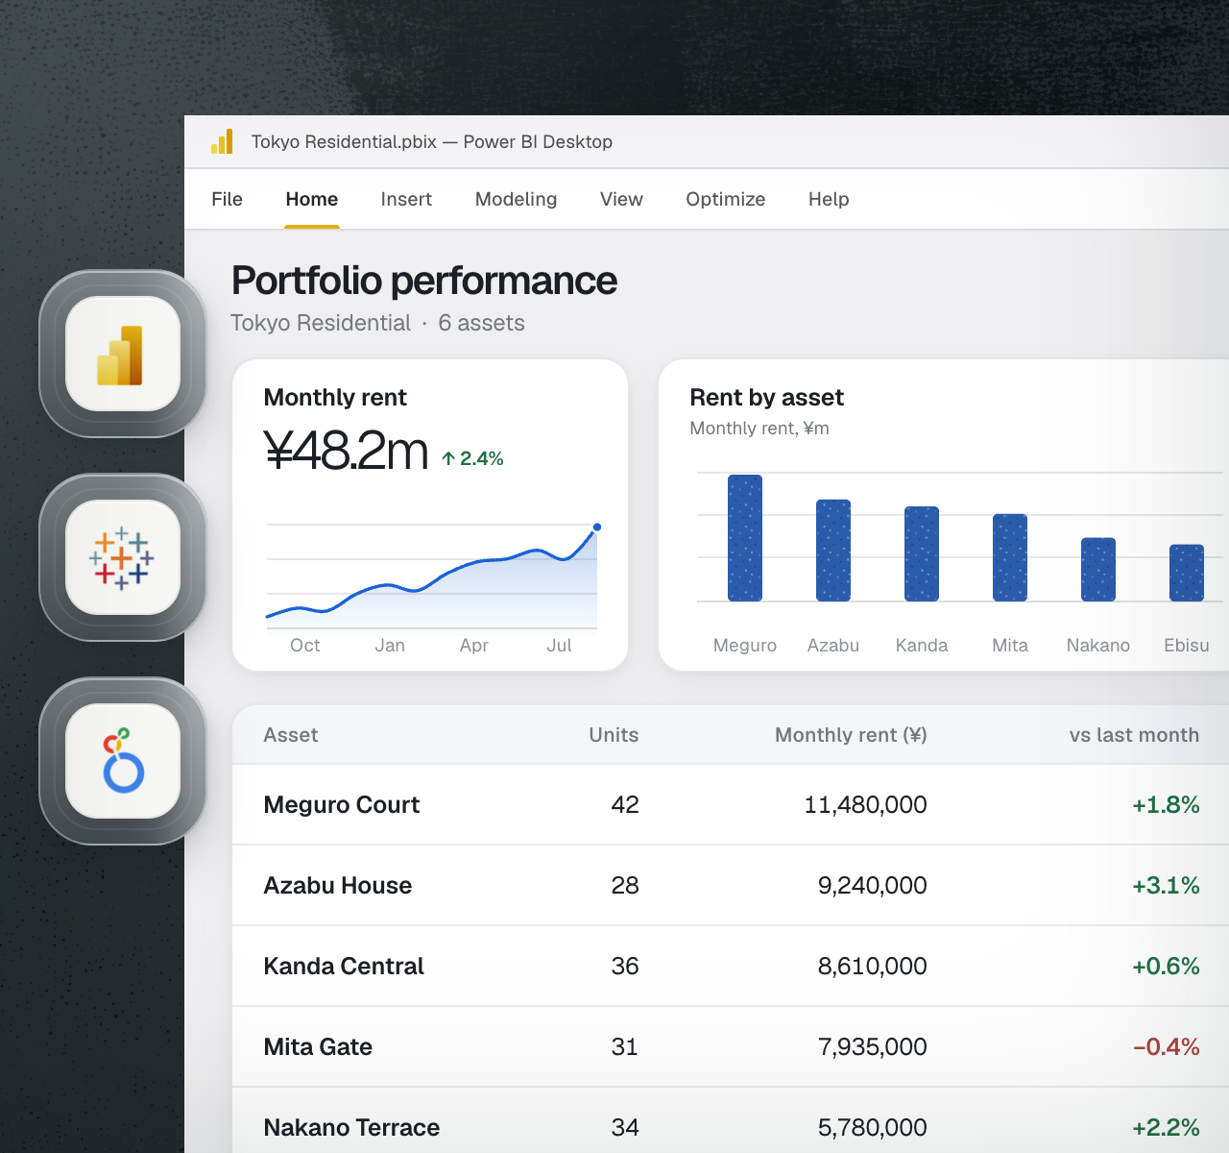Click the ¥48.2m headline figure

pyautogui.click(x=346, y=450)
